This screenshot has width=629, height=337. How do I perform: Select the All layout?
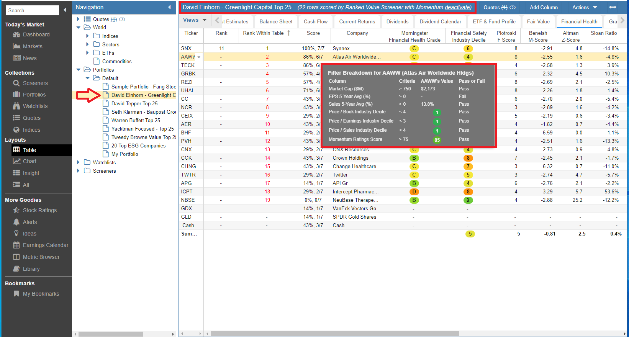[x=26, y=185]
